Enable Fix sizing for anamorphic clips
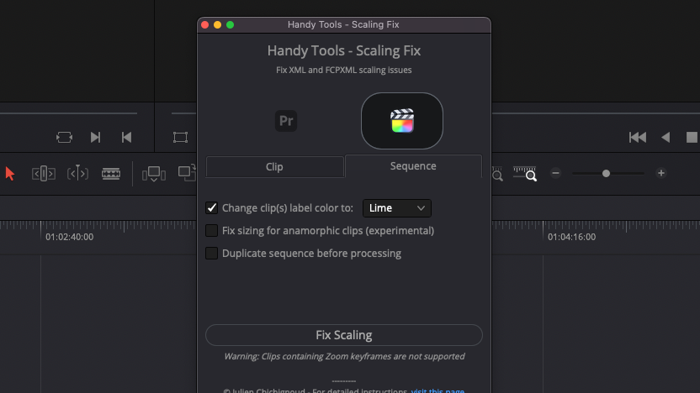Viewport: 700px width, 393px height. pyautogui.click(x=212, y=230)
